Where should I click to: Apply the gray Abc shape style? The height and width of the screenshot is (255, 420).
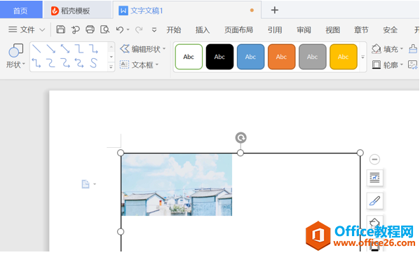click(x=313, y=57)
